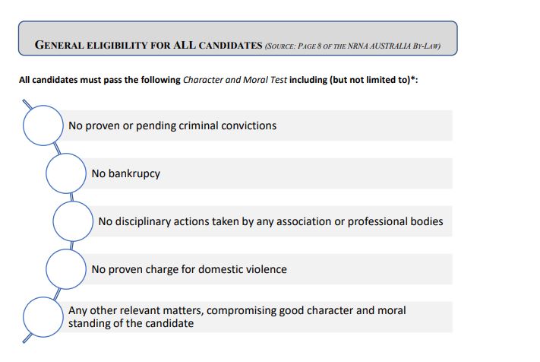Click the Source: Page 8 of NRNA By-Law citation
The height and width of the screenshot is (362, 540).
[x=352, y=46]
